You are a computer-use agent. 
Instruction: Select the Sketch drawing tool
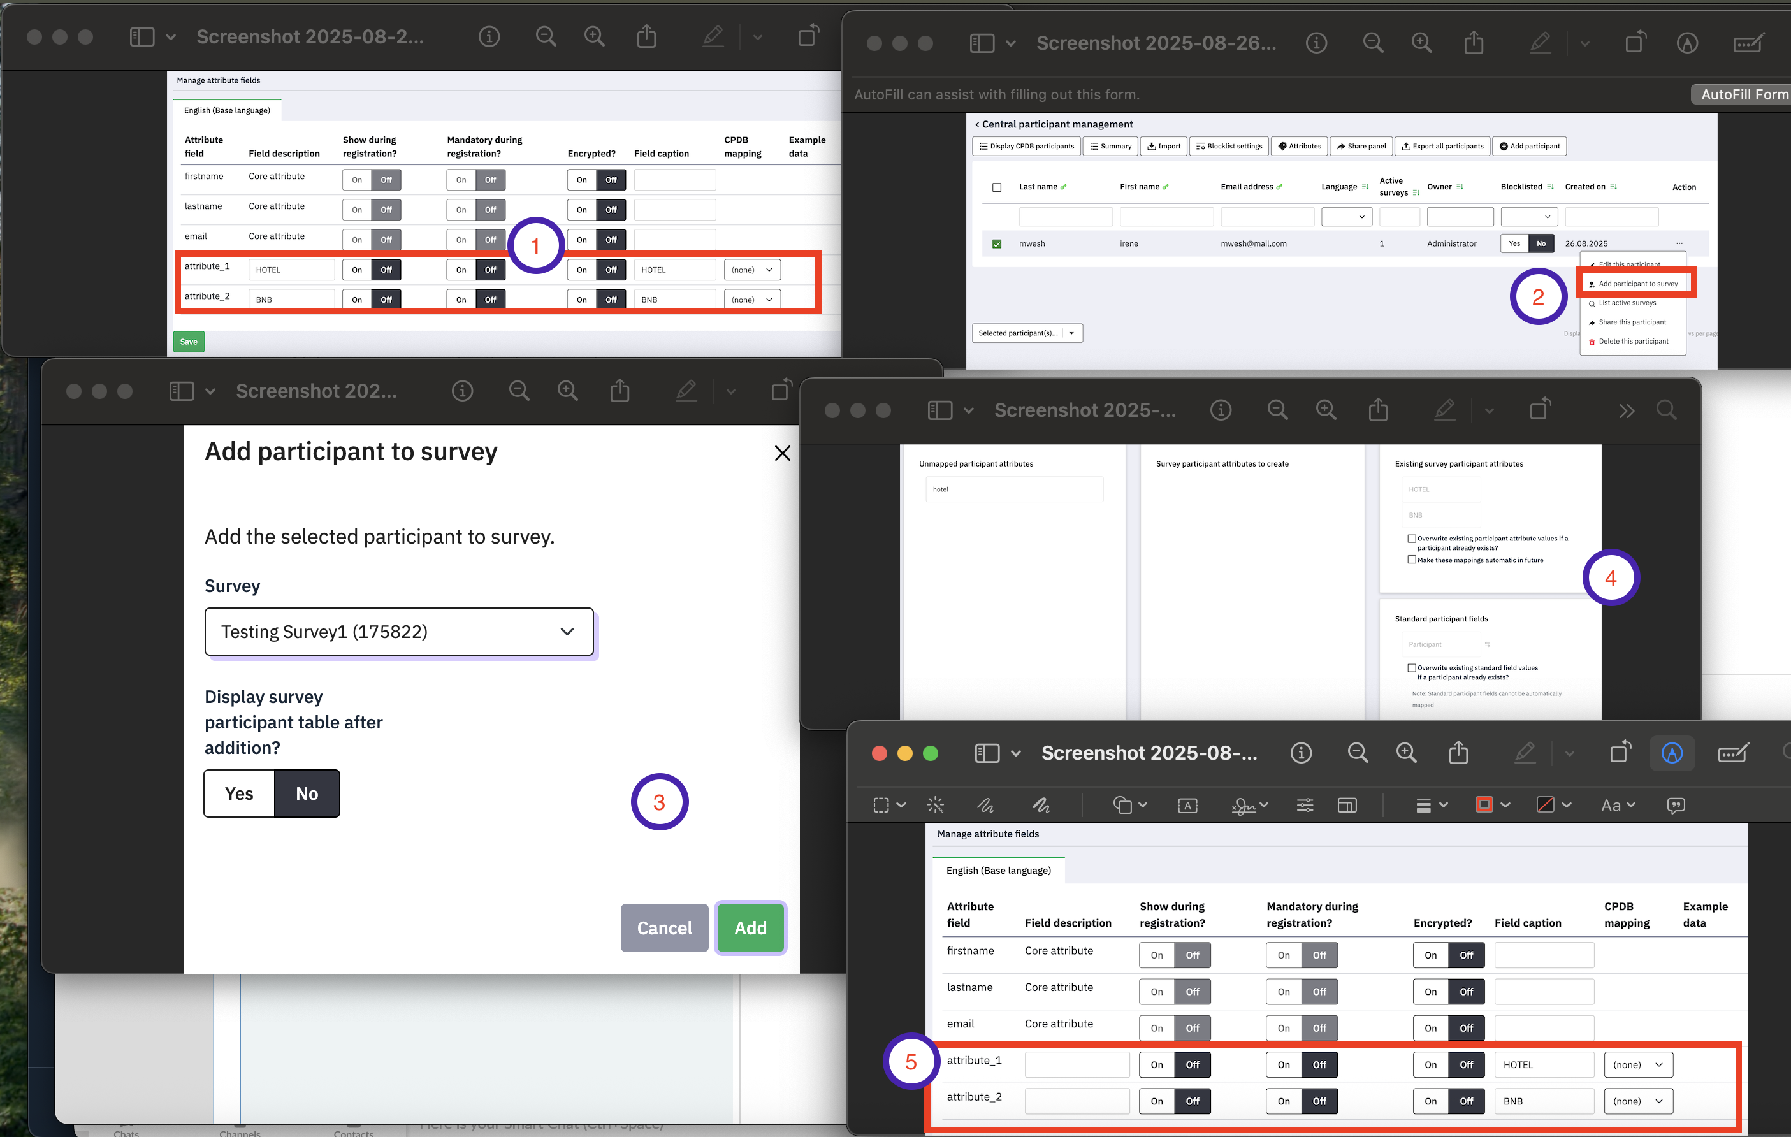[985, 804]
